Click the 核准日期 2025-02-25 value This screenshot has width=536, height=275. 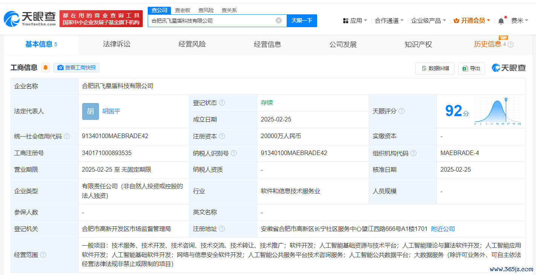[x=456, y=170]
